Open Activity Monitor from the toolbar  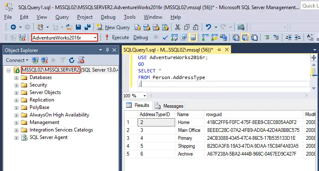click(x=241, y=27)
